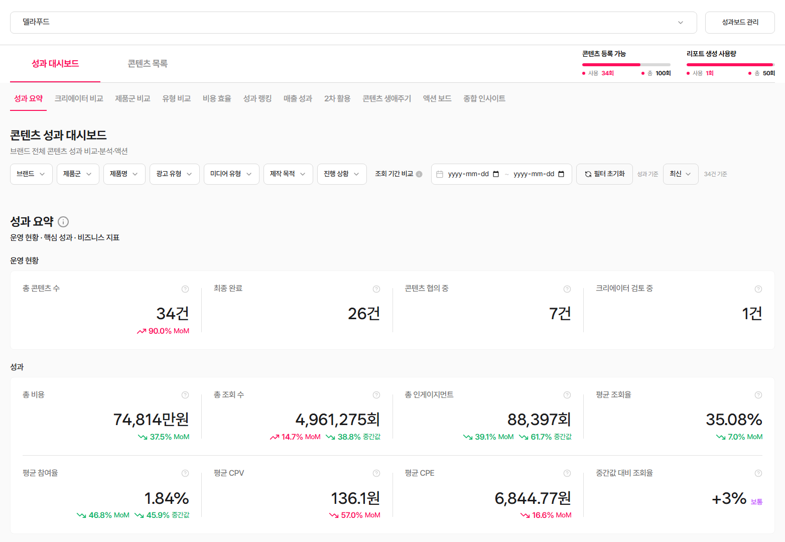Open help icon for 총 비용 card
785x542 pixels.
click(x=185, y=395)
